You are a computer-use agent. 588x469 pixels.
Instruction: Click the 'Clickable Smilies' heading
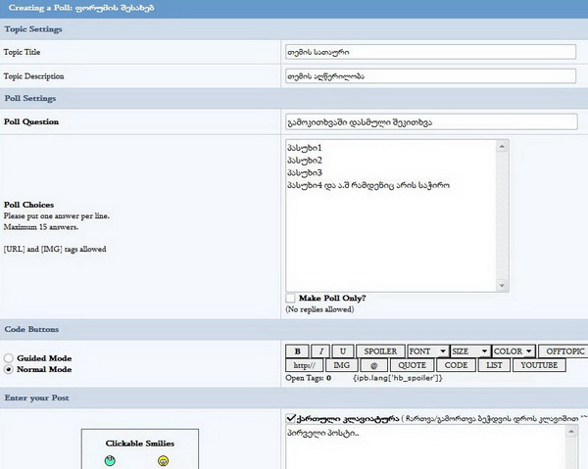[140, 444]
